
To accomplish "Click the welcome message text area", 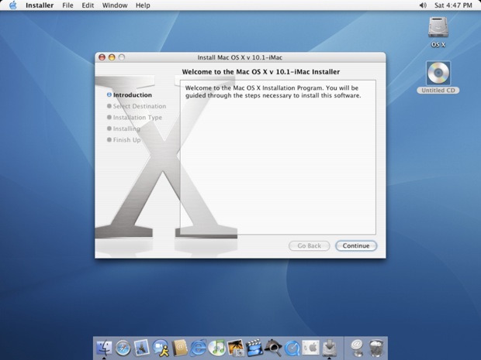I will (x=278, y=157).
